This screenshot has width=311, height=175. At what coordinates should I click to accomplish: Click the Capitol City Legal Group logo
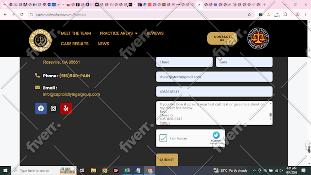(x=40, y=40)
